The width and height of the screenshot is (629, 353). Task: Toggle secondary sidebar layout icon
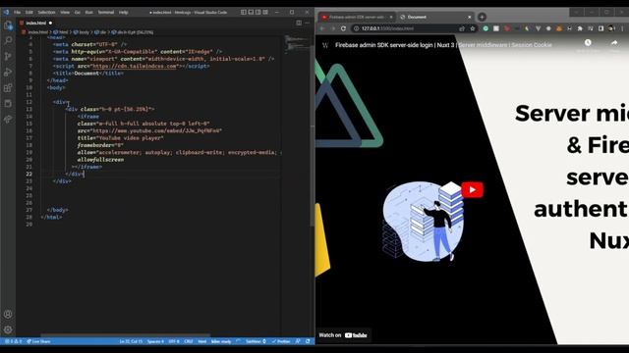[257, 12]
